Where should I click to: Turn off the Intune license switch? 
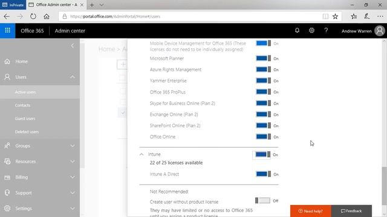pos(263,154)
